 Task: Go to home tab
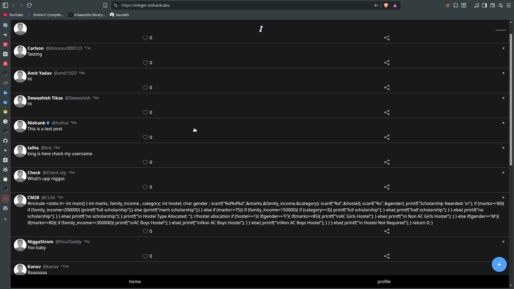point(135,282)
